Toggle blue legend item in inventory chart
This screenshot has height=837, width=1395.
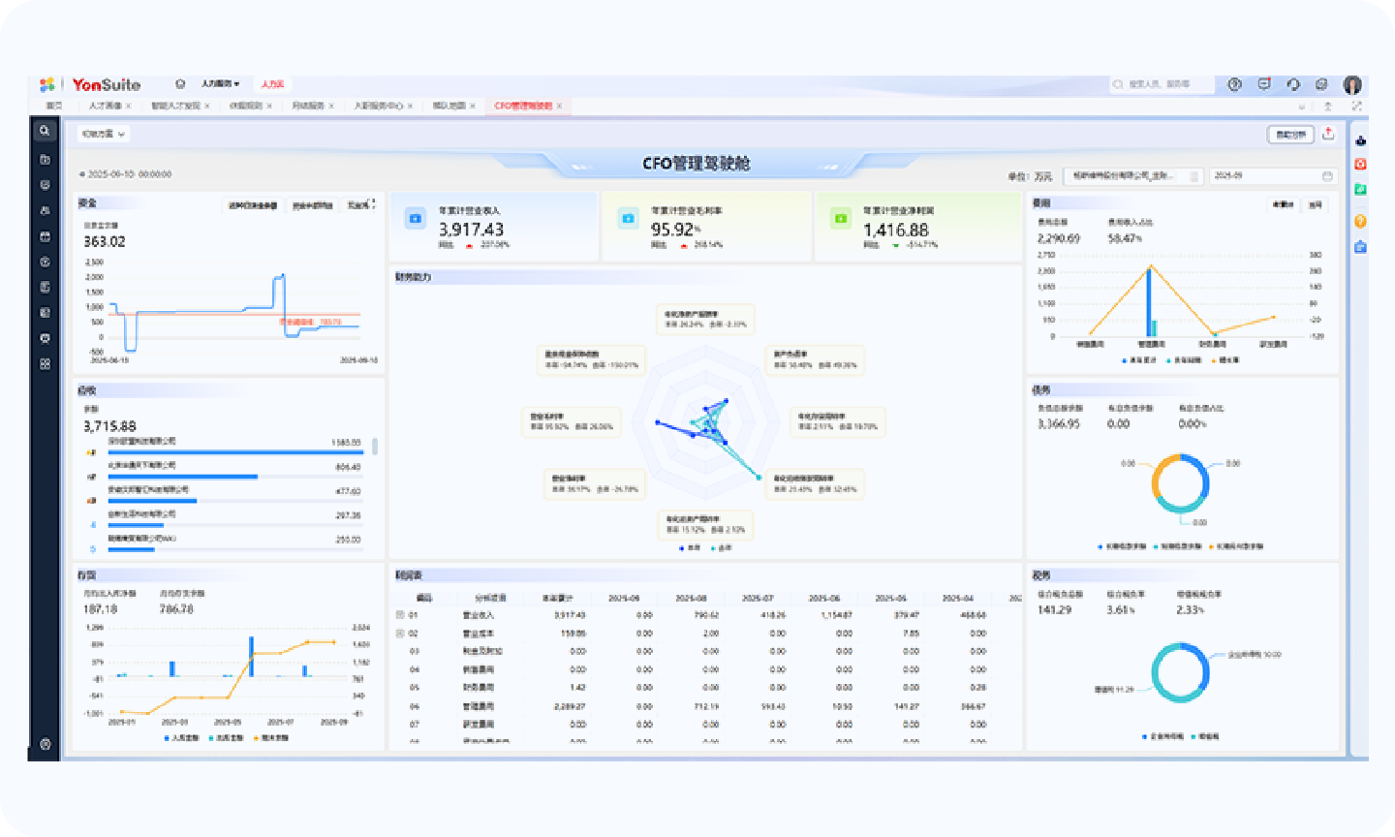pos(180,738)
